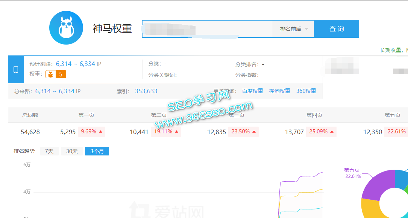Open the 360权重 link
The height and width of the screenshot is (218, 408).
point(306,91)
